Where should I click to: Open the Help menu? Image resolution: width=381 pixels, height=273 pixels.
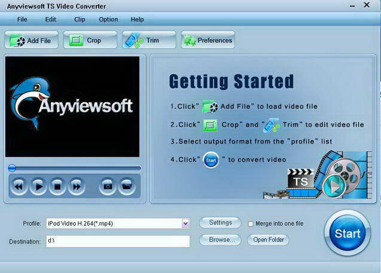click(137, 19)
